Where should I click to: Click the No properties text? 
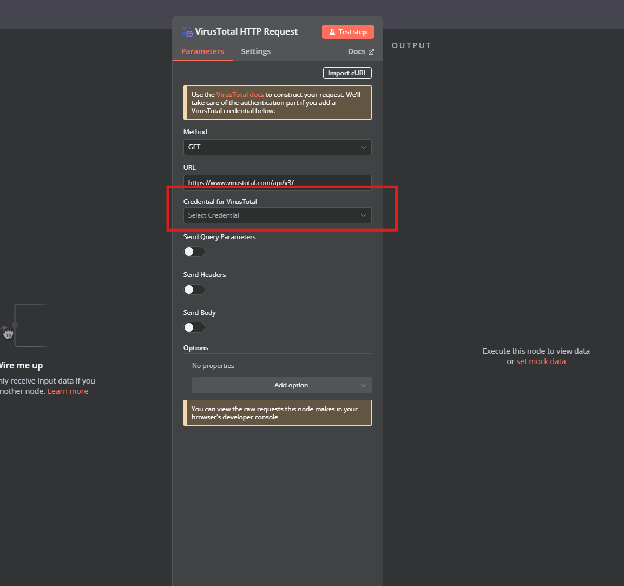213,366
